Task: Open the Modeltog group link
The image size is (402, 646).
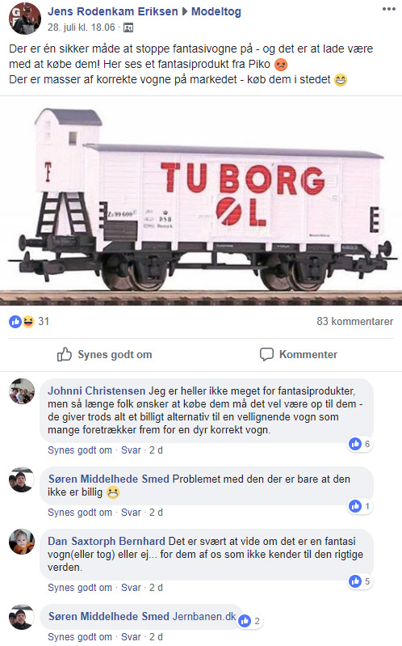Action: click(x=216, y=11)
